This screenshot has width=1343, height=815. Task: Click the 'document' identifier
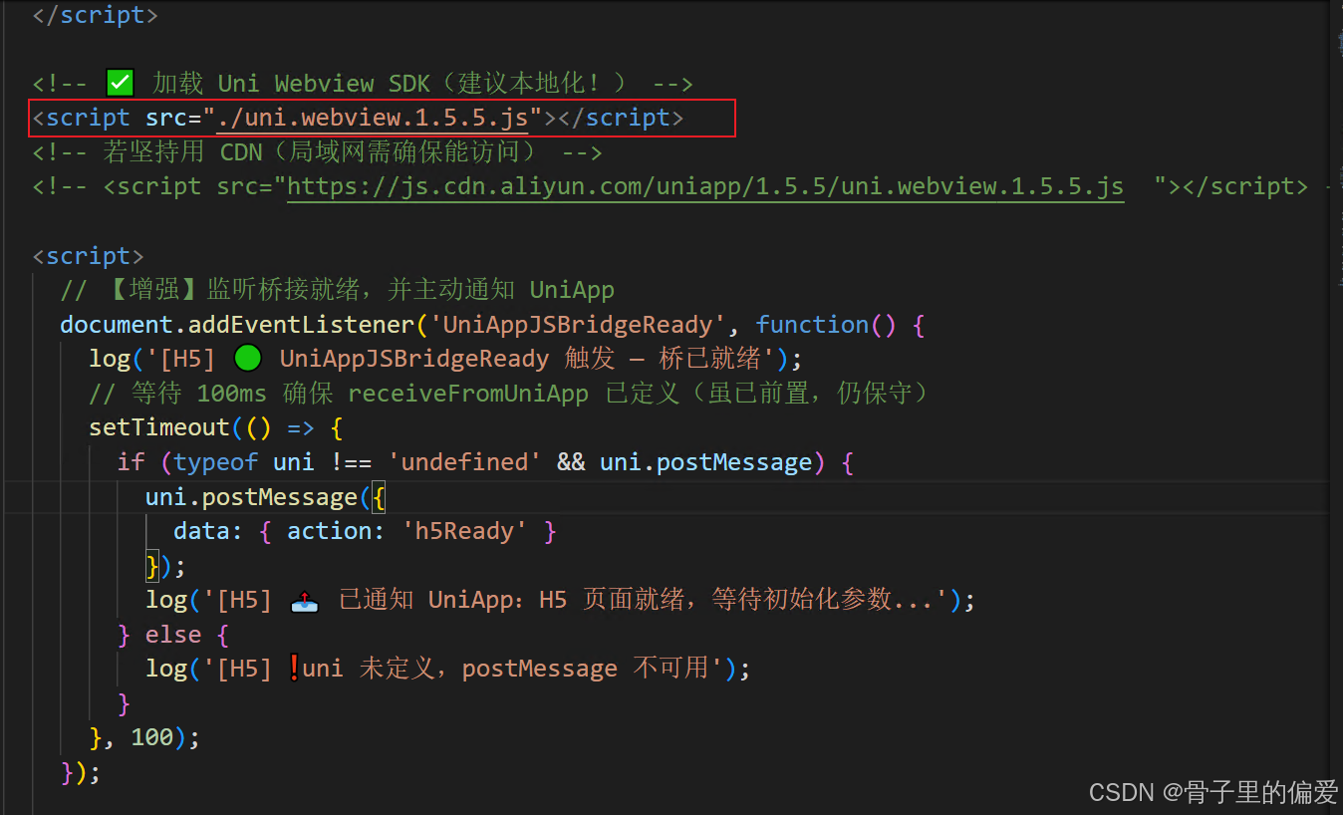[117, 325]
